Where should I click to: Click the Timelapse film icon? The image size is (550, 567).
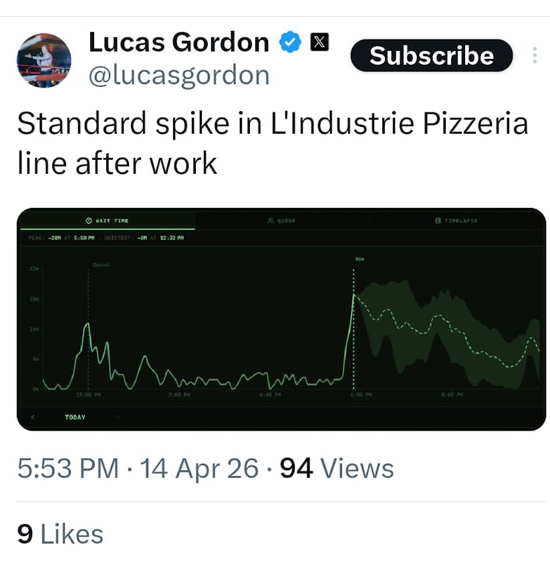click(x=438, y=221)
